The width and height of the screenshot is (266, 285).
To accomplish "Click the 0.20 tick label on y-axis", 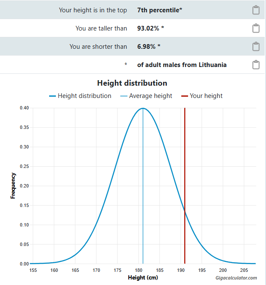I will tap(24, 186).
